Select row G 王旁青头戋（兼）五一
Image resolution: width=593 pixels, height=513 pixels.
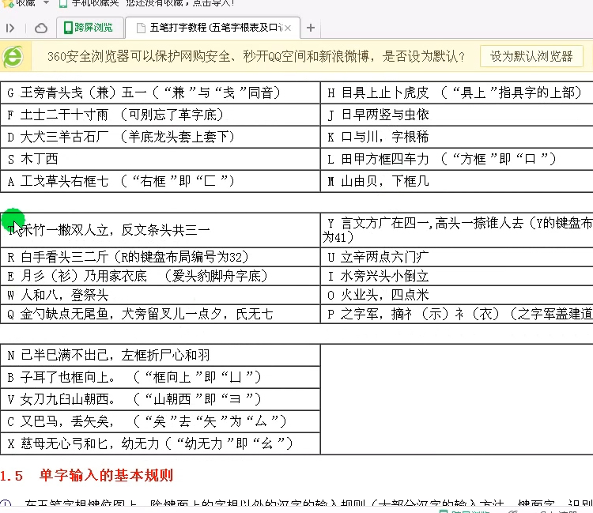tap(160, 92)
